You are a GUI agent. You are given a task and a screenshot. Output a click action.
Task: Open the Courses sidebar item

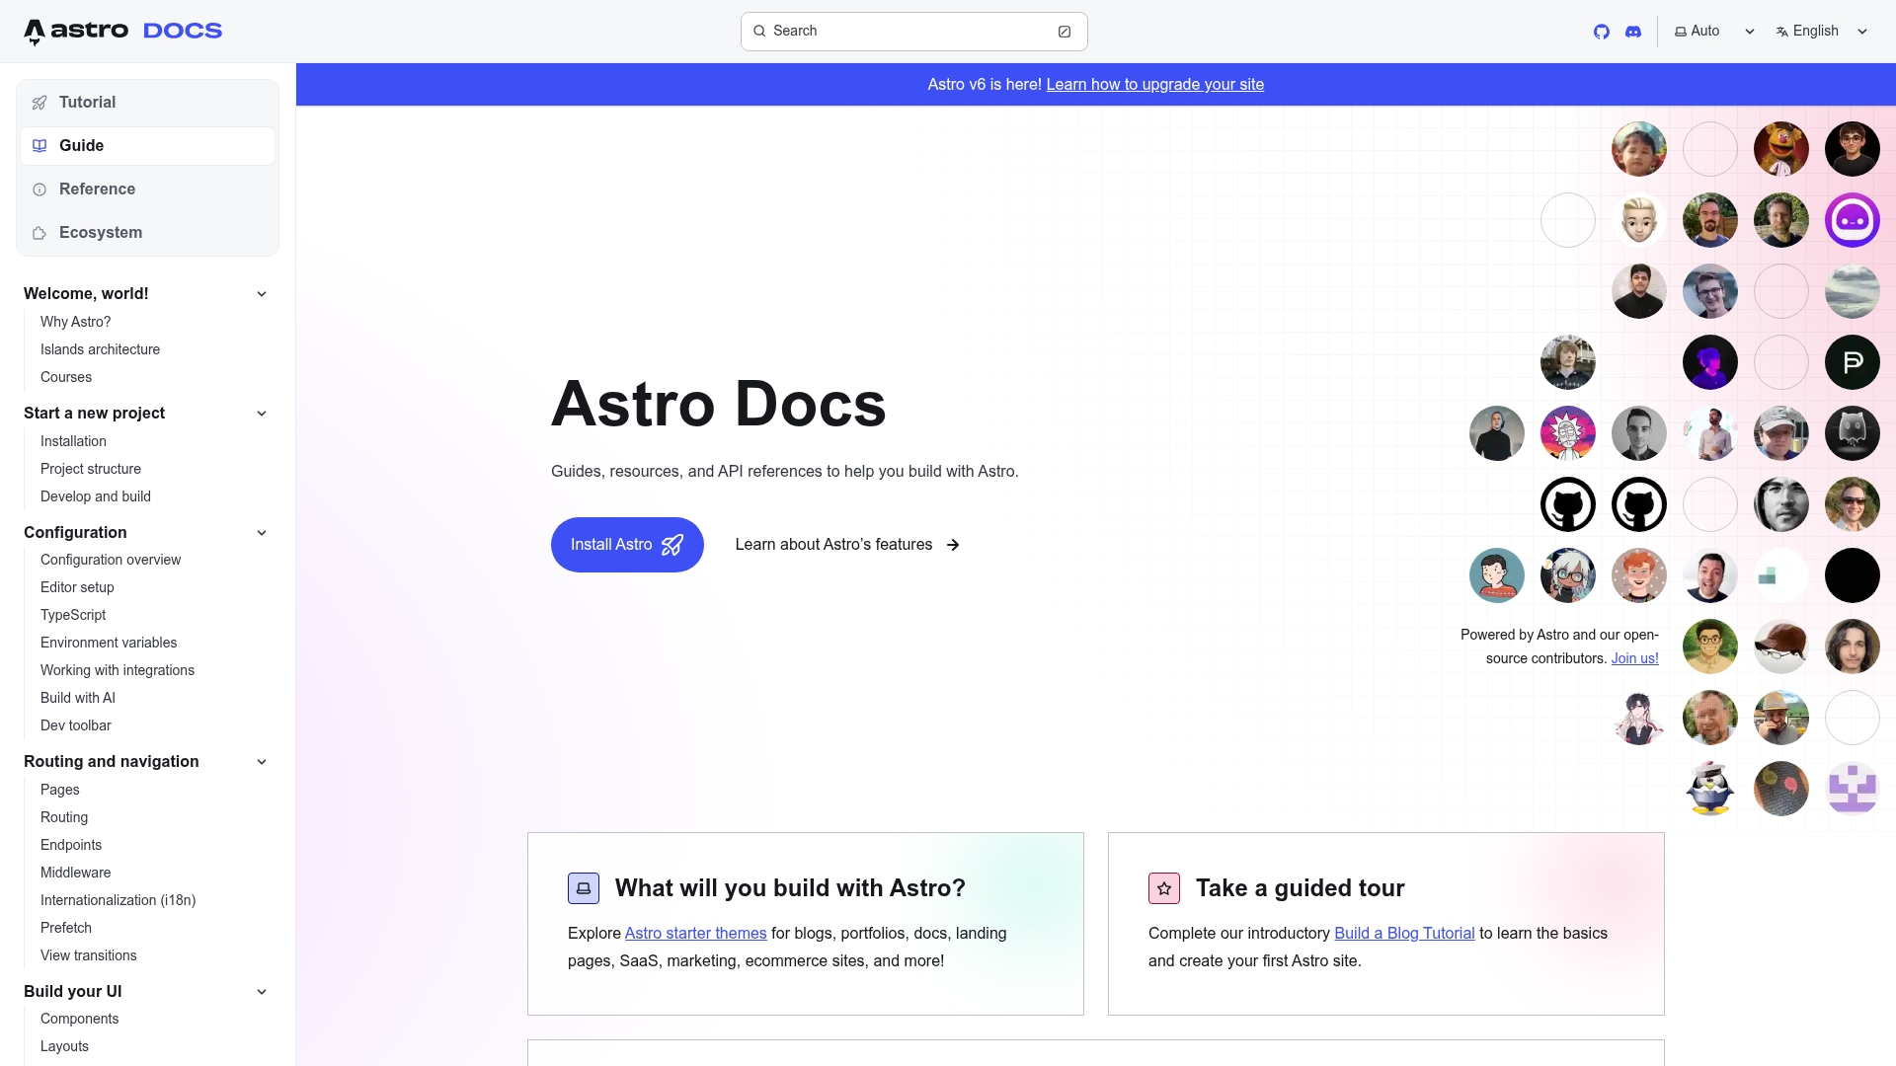coord(66,377)
